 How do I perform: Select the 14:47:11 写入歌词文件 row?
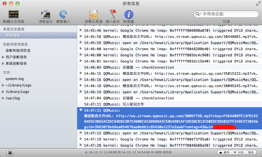[x=170, y=104]
